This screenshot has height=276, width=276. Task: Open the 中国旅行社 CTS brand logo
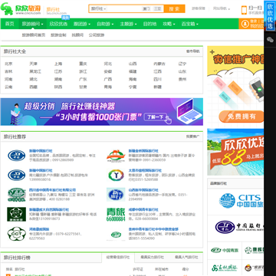pyautogui.click(x=239, y=227)
